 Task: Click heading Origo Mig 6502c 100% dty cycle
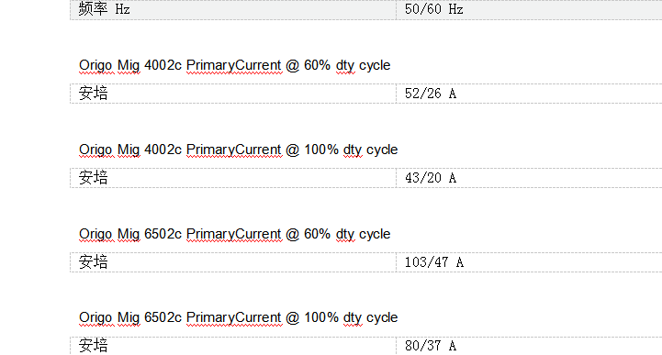[x=238, y=318]
